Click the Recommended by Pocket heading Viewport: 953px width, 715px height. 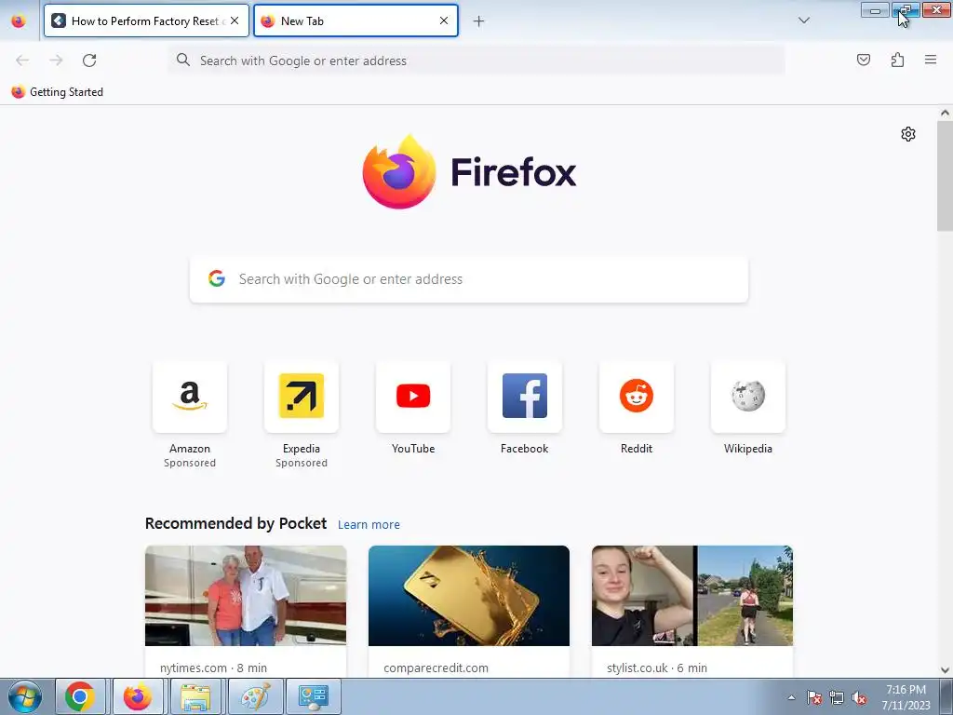235,523
